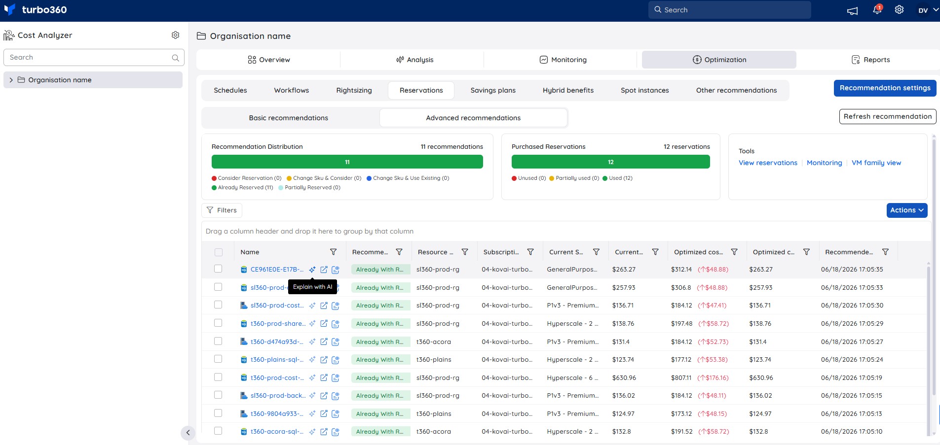The width and height of the screenshot is (940, 445).
Task: Click the sidebar search magnifier icon
Action: pos(175,58)
